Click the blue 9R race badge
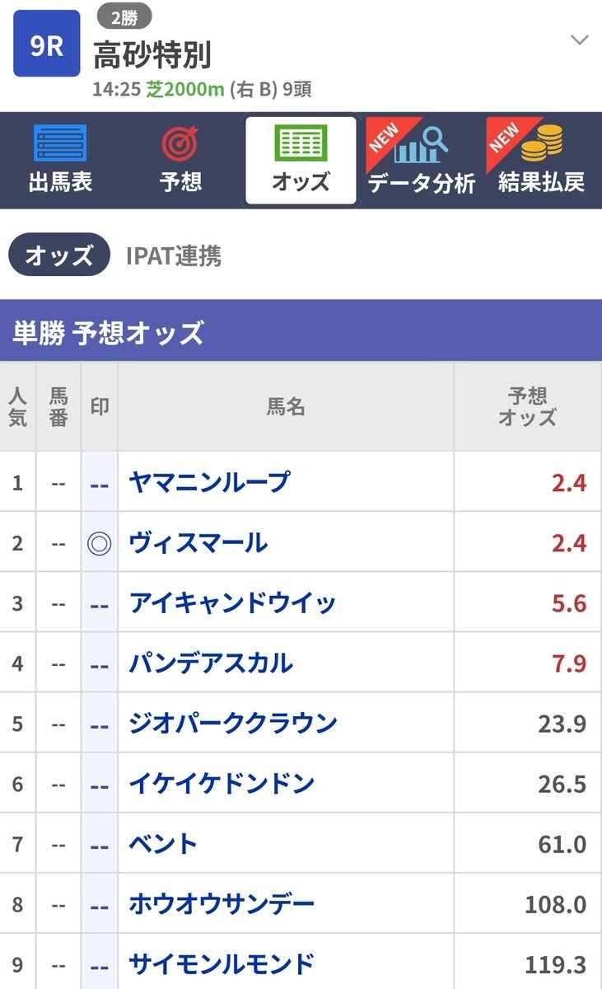This screenshot has height=989, width=602. (47, 43)
